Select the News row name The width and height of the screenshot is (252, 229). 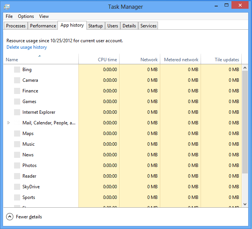28,155
